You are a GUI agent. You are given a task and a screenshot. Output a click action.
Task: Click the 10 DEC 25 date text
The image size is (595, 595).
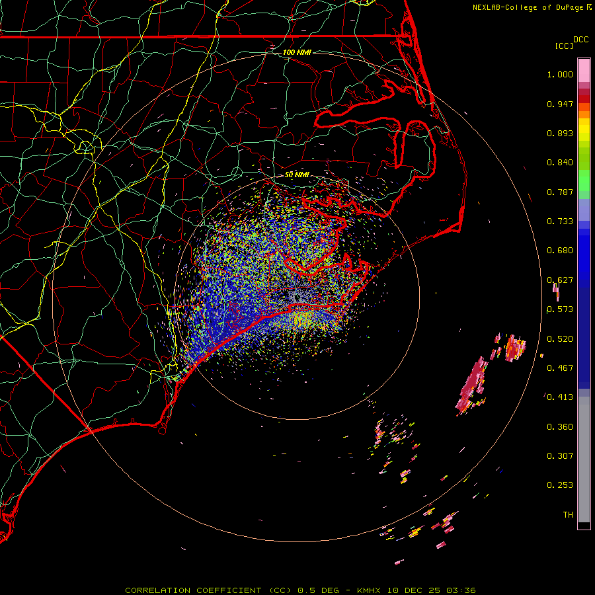pyautogui.click(x=414, y=590)
